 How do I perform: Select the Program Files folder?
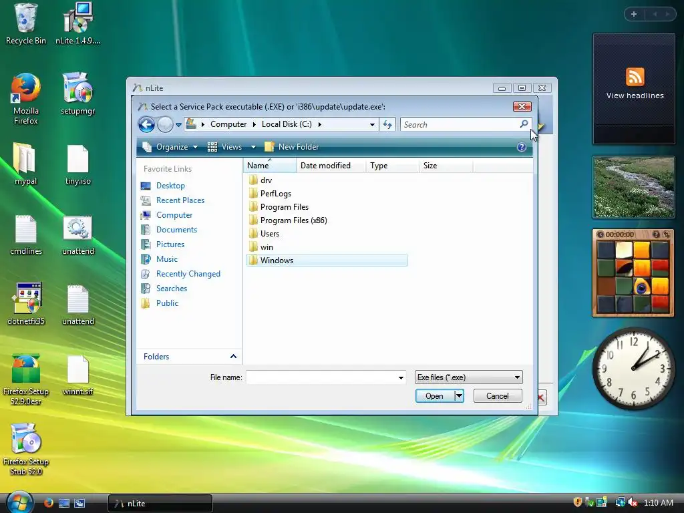tap(279, 207)
